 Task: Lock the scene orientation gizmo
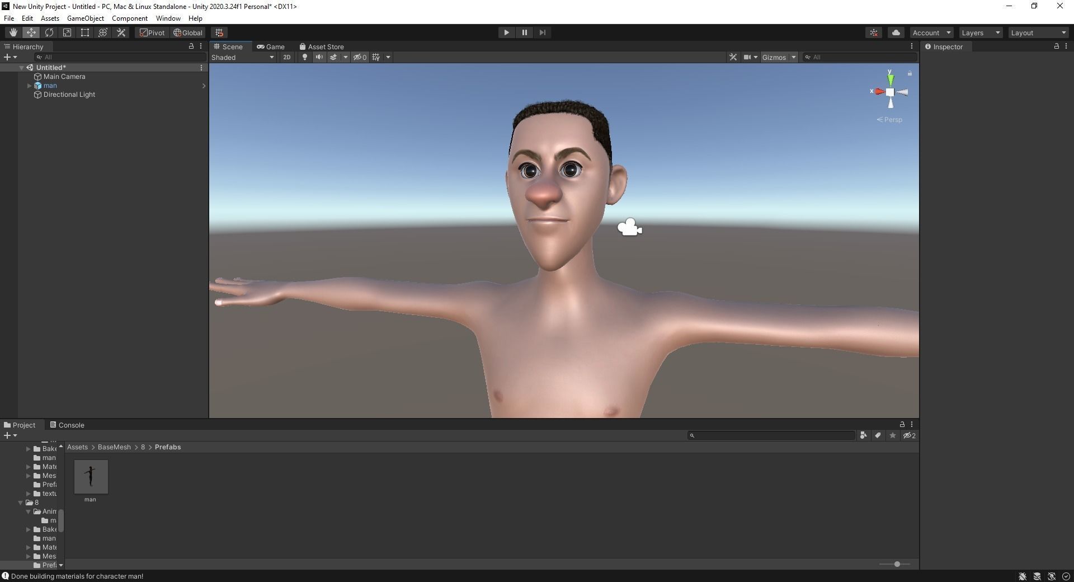(x=910, y=73)
